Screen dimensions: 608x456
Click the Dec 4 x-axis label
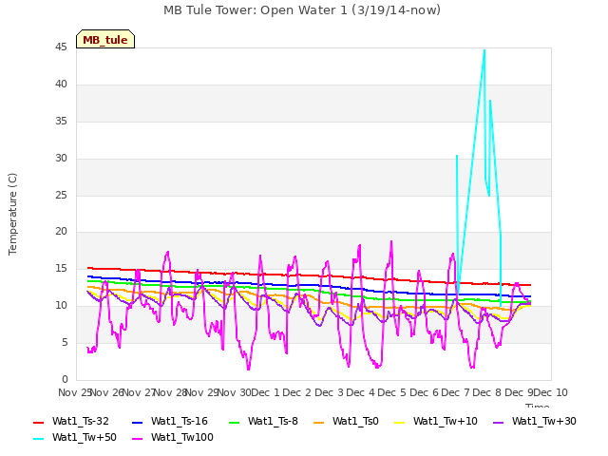(361, 392)
